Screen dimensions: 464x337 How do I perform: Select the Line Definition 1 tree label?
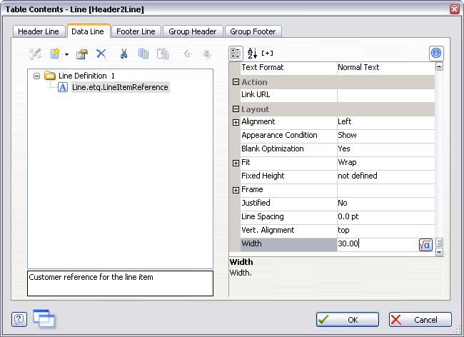click(x=86, y=76)
